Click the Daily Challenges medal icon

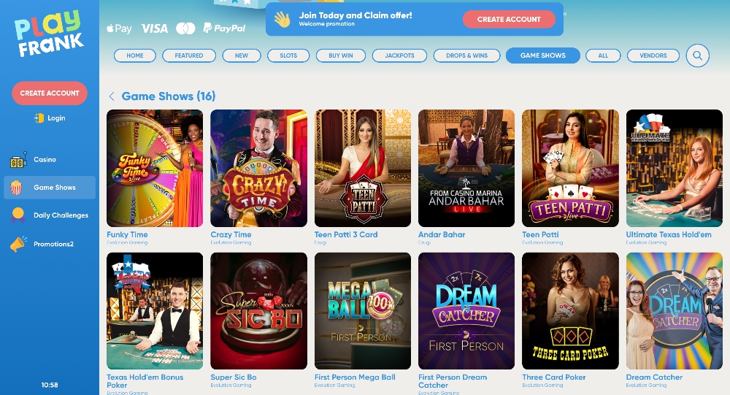(18, 215)
